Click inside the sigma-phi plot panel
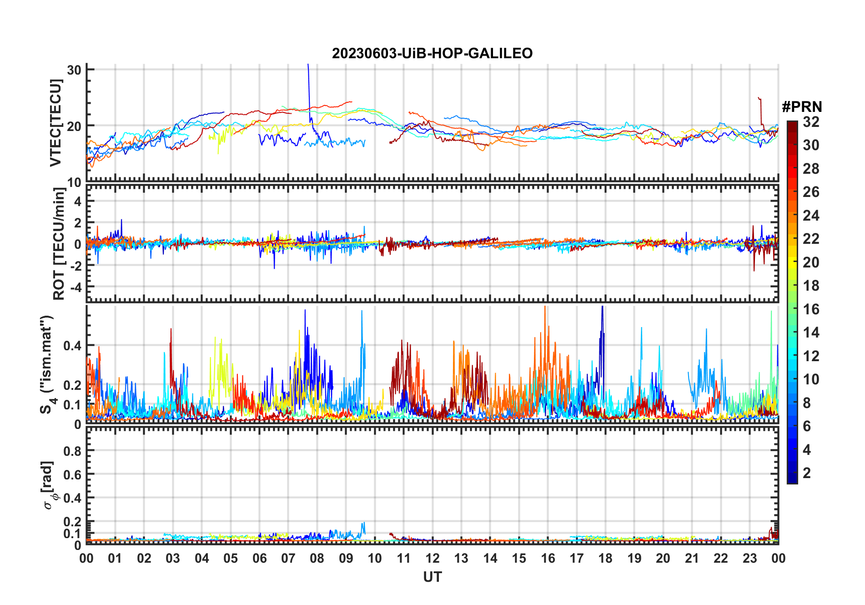The height and width of the screenshot is (605, 865). tap(432, 485)
